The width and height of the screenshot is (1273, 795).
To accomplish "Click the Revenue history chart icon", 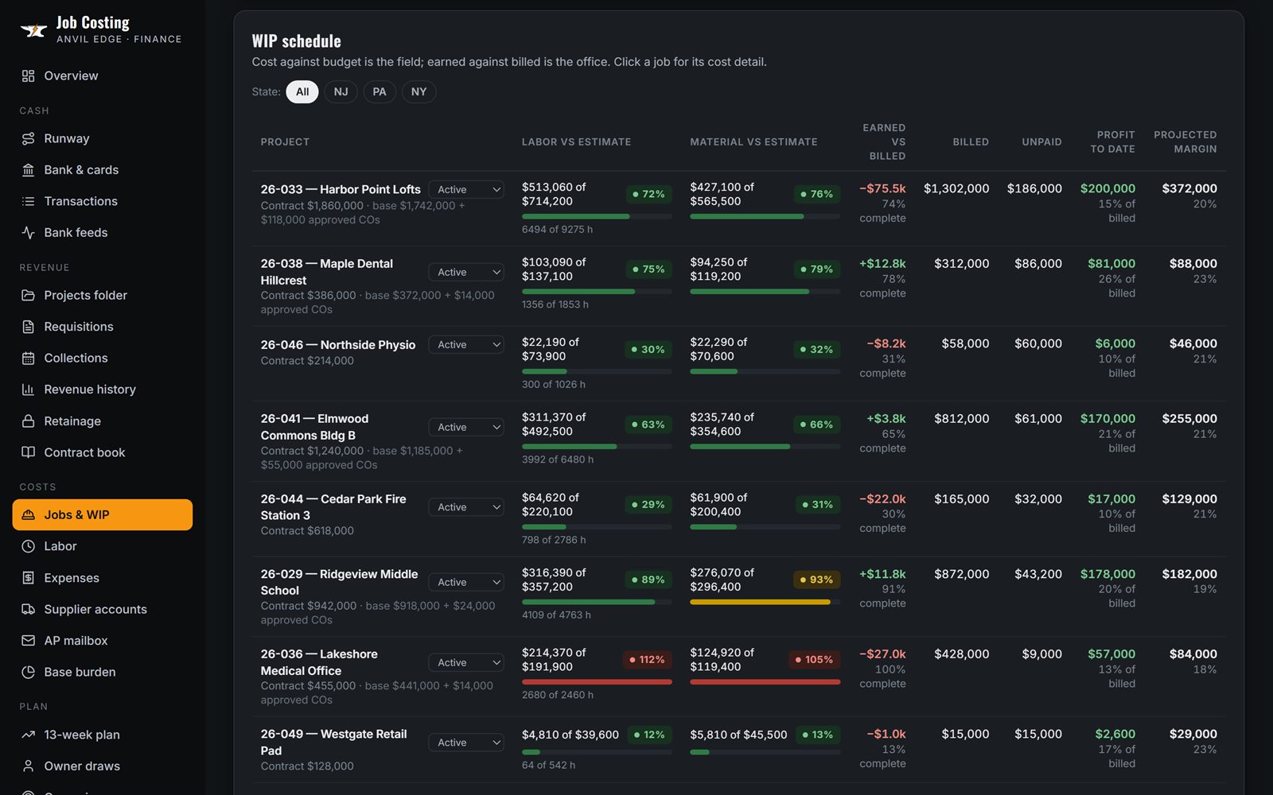I will (28, 390).
